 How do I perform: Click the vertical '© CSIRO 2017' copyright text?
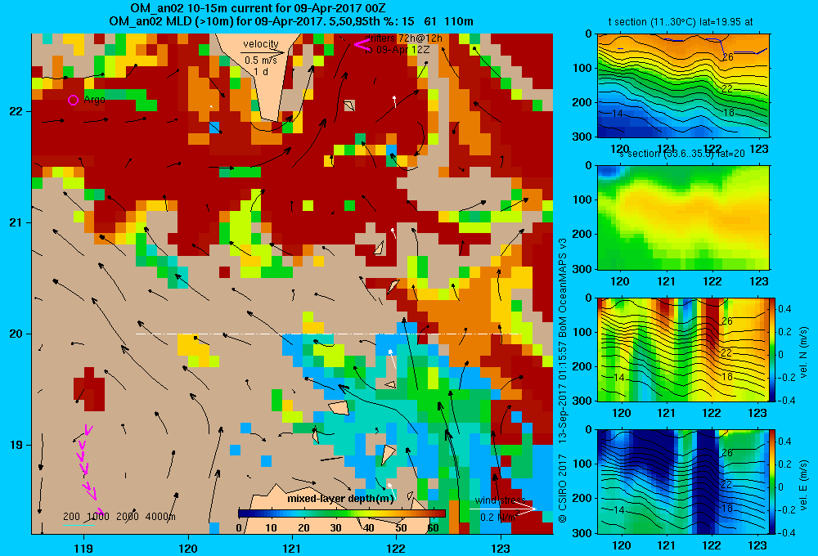pyautogui.click(x=563, y=486)
